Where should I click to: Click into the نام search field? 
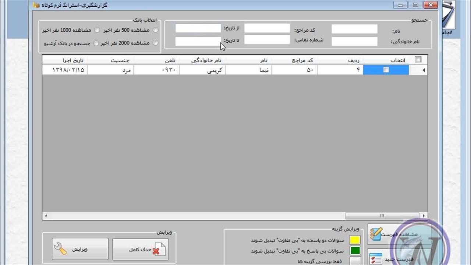354,29
